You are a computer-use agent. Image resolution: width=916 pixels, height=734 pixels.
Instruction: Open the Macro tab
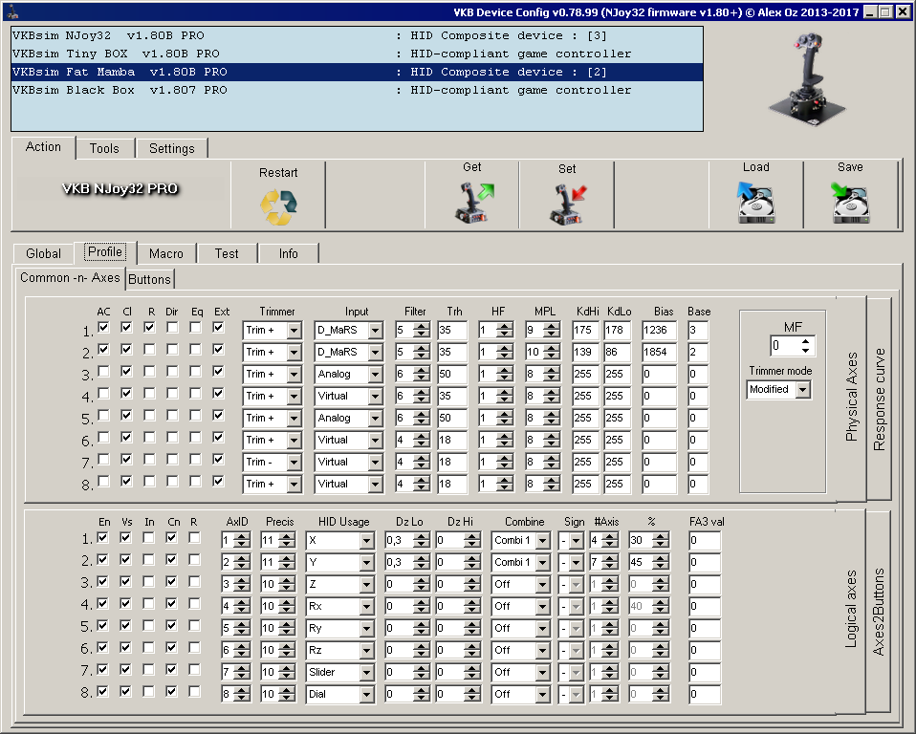tap(166, 253)
